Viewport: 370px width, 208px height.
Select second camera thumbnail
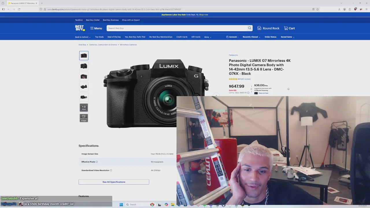click(x=84, y=66)
